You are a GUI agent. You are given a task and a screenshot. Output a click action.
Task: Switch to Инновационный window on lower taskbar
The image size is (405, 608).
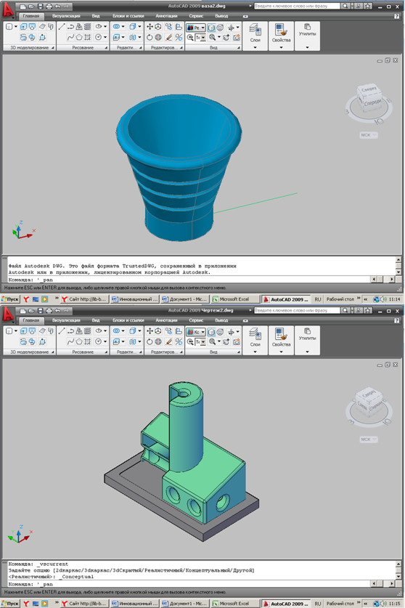point(134,604)
